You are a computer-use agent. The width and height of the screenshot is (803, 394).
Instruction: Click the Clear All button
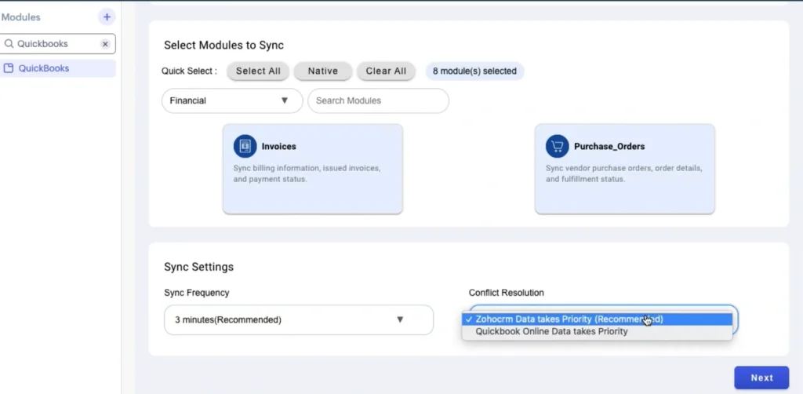(x=386, y=71)
